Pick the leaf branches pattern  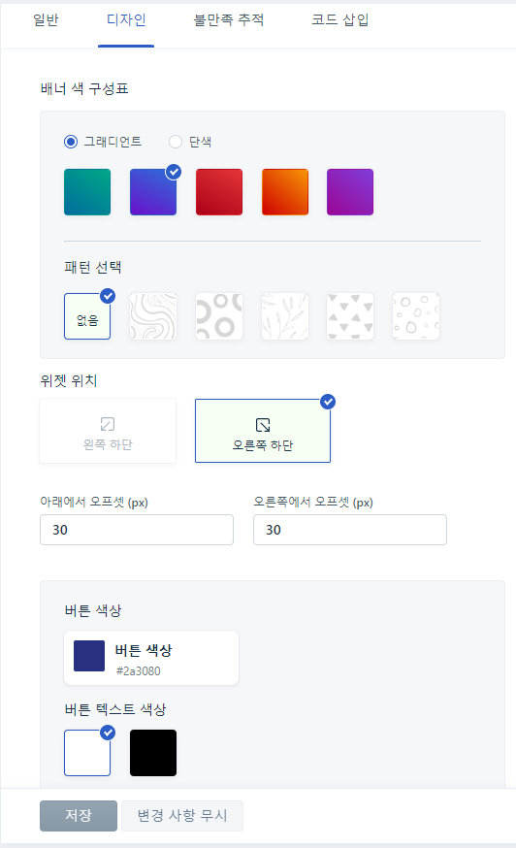[x=285, y=316]
